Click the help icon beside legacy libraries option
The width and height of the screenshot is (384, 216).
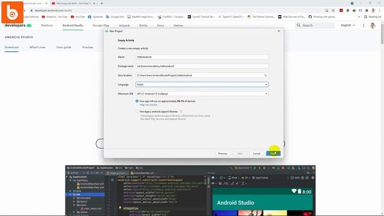[x=181, y=112]
